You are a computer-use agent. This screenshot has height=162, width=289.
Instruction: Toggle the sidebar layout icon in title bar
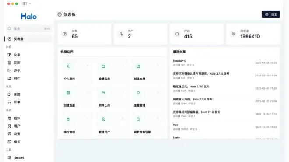click(25, 3)
